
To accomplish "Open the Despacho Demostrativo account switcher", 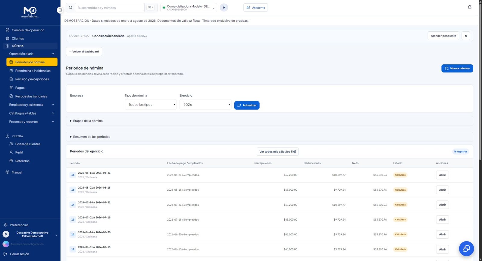I will coord(30,234).
